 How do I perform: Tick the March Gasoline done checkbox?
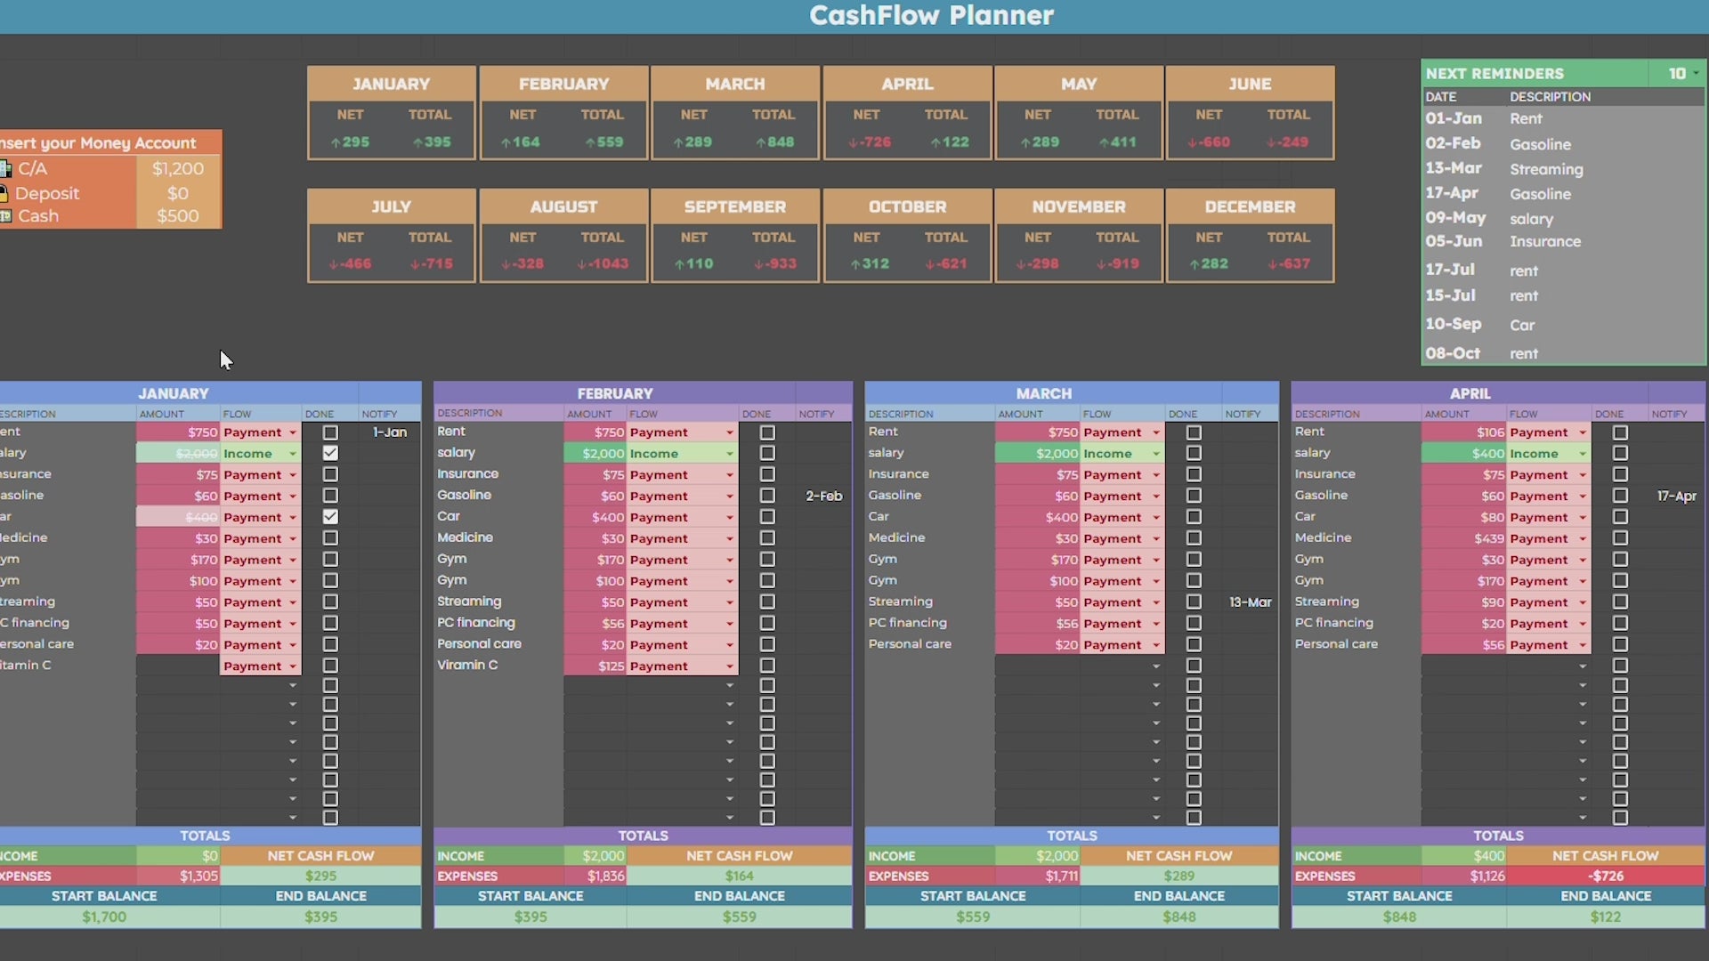(1194, 496)
